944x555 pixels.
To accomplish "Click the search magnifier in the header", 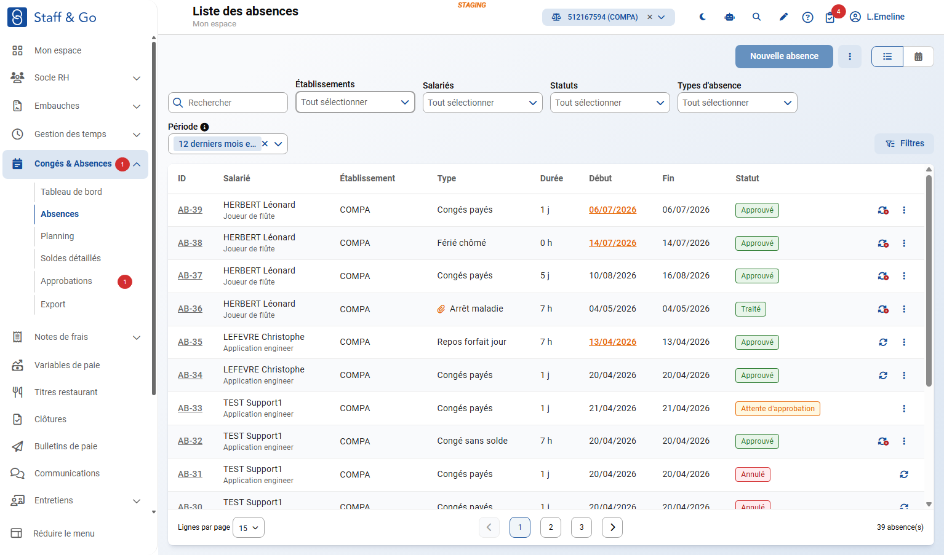I will point(757,17).
